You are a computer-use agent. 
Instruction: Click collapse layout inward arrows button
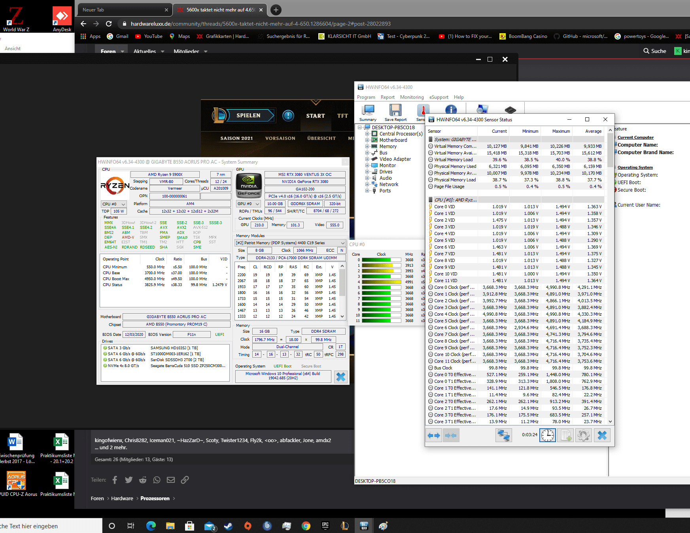coord(451,435)
